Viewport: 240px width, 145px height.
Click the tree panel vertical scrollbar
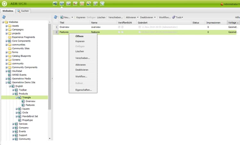(50, 66)
